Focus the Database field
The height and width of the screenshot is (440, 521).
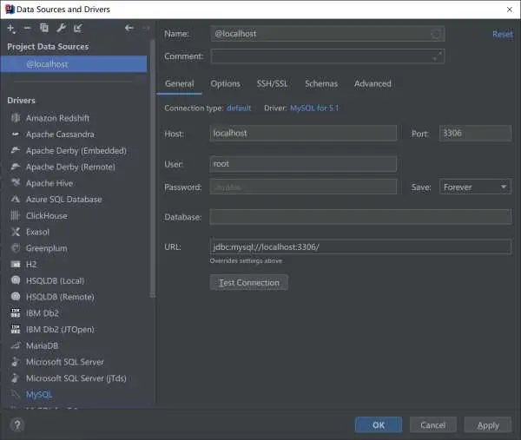tap(360, 217)
